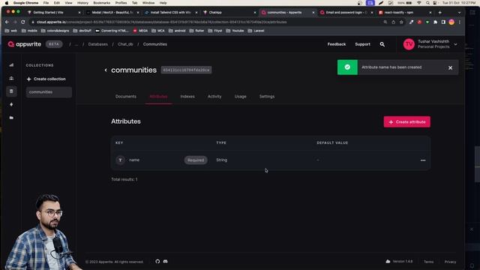This screenshot has height=270, width=480.
Task: Reload the page with the browser refresh icon
Action: pos(23,22)
